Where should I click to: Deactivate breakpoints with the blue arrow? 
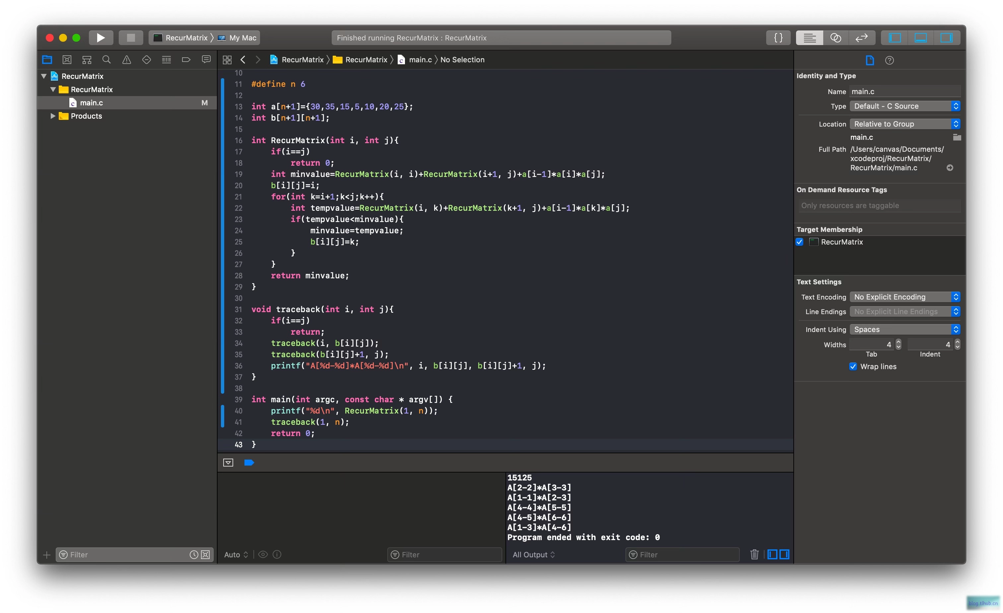click(249, 463)
